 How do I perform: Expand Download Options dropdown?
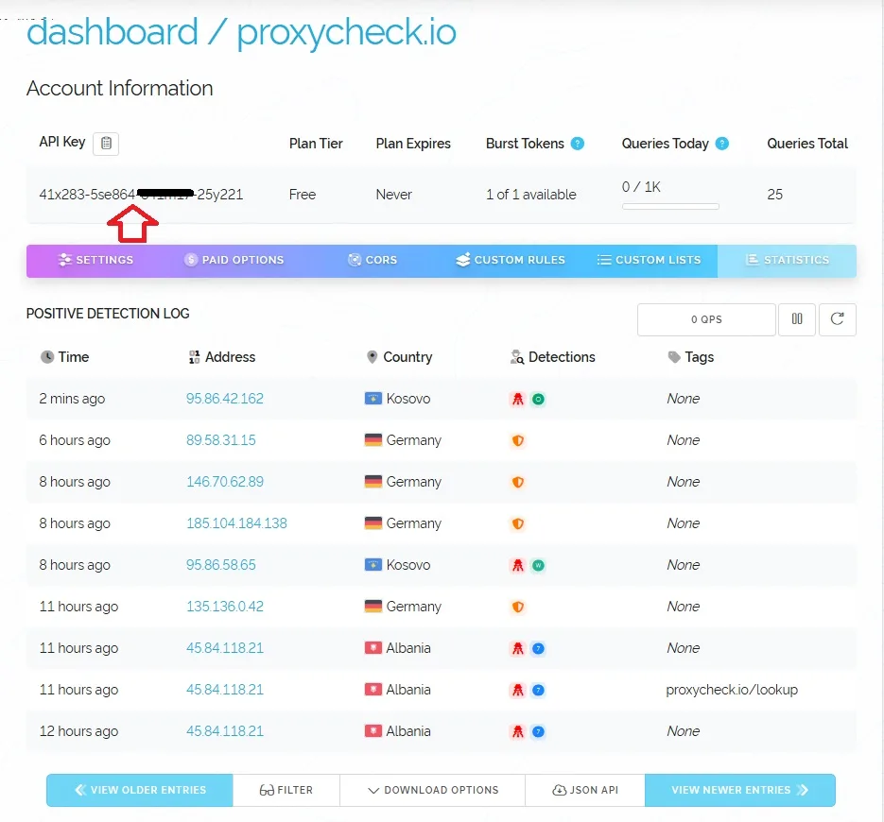[x=432, y=791]
